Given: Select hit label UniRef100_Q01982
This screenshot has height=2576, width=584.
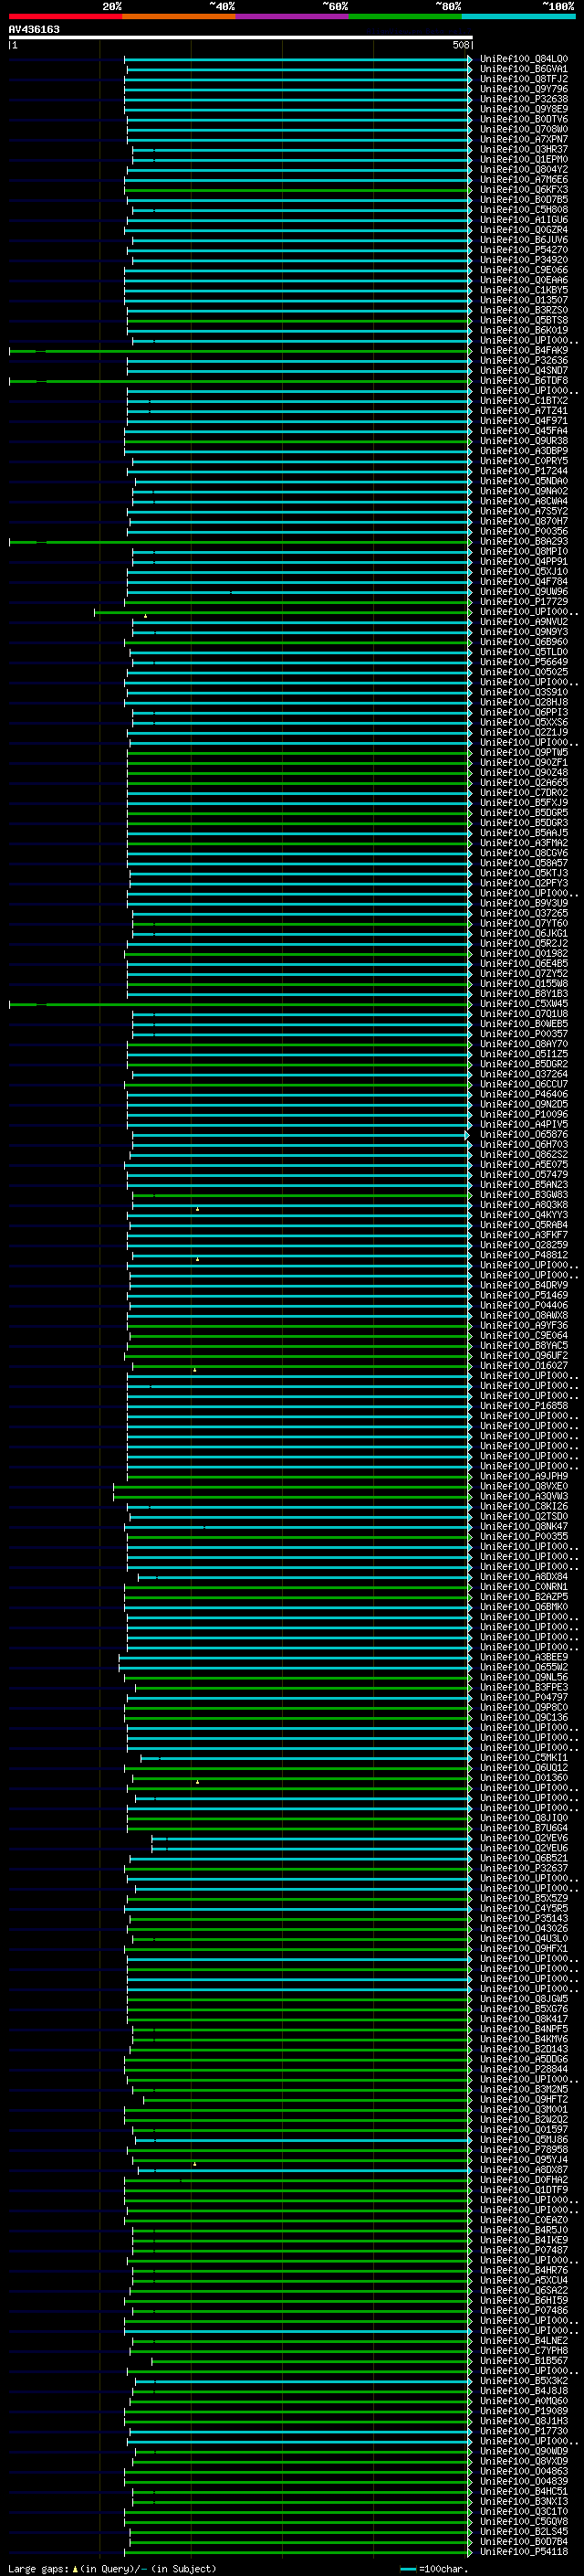Looking at the screenshot, I should coord(523,954).
